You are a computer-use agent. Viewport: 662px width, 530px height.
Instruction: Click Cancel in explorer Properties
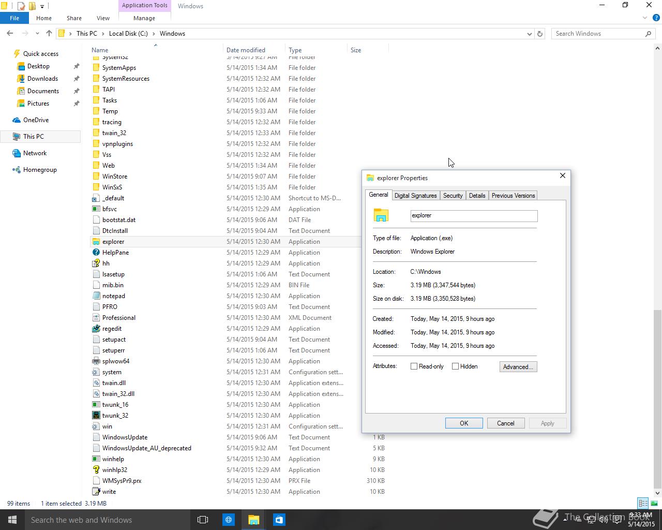coord(506,423)
